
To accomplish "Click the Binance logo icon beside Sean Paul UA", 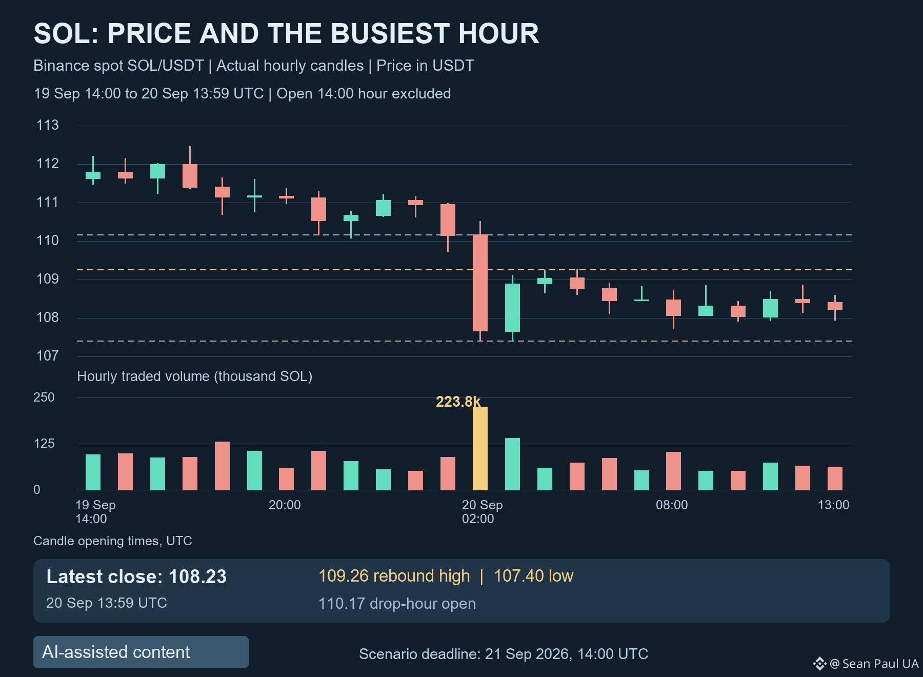I will 819,664.
